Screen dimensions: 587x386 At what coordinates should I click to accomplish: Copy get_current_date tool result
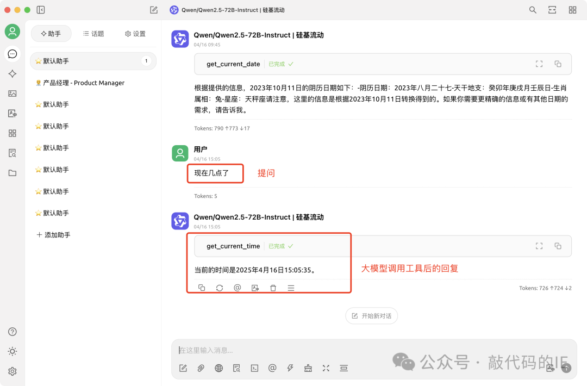pos(558,64)
